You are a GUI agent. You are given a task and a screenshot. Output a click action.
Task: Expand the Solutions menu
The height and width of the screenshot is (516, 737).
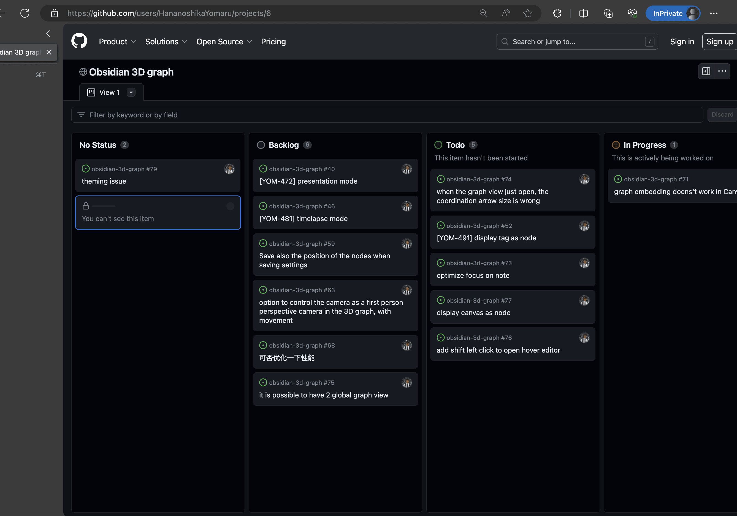166,41
